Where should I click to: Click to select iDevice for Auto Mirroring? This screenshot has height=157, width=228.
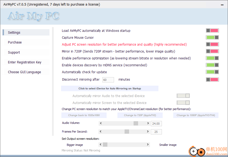110,89
